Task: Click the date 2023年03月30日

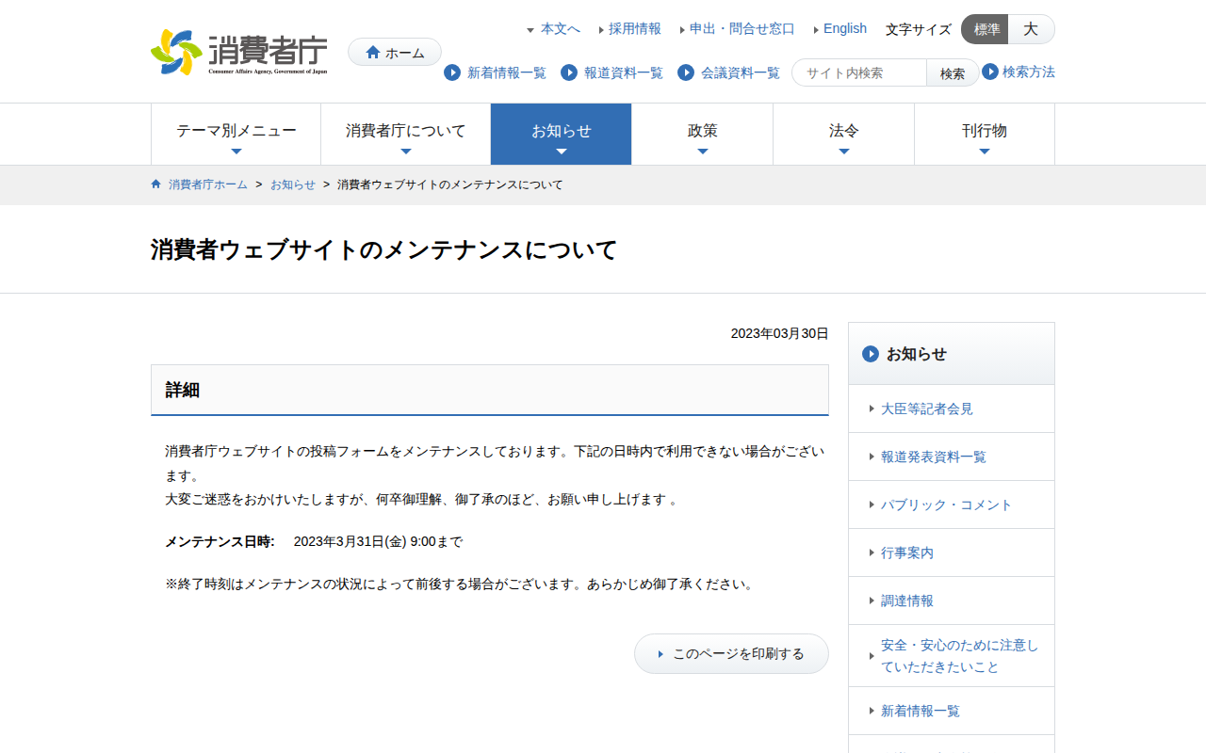Action: point(780,333)
